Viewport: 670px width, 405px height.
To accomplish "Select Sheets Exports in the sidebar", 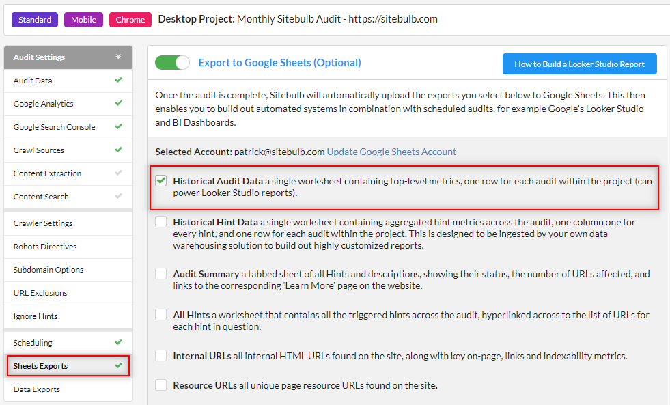I will pyautogui.click(x=68, y=366).
